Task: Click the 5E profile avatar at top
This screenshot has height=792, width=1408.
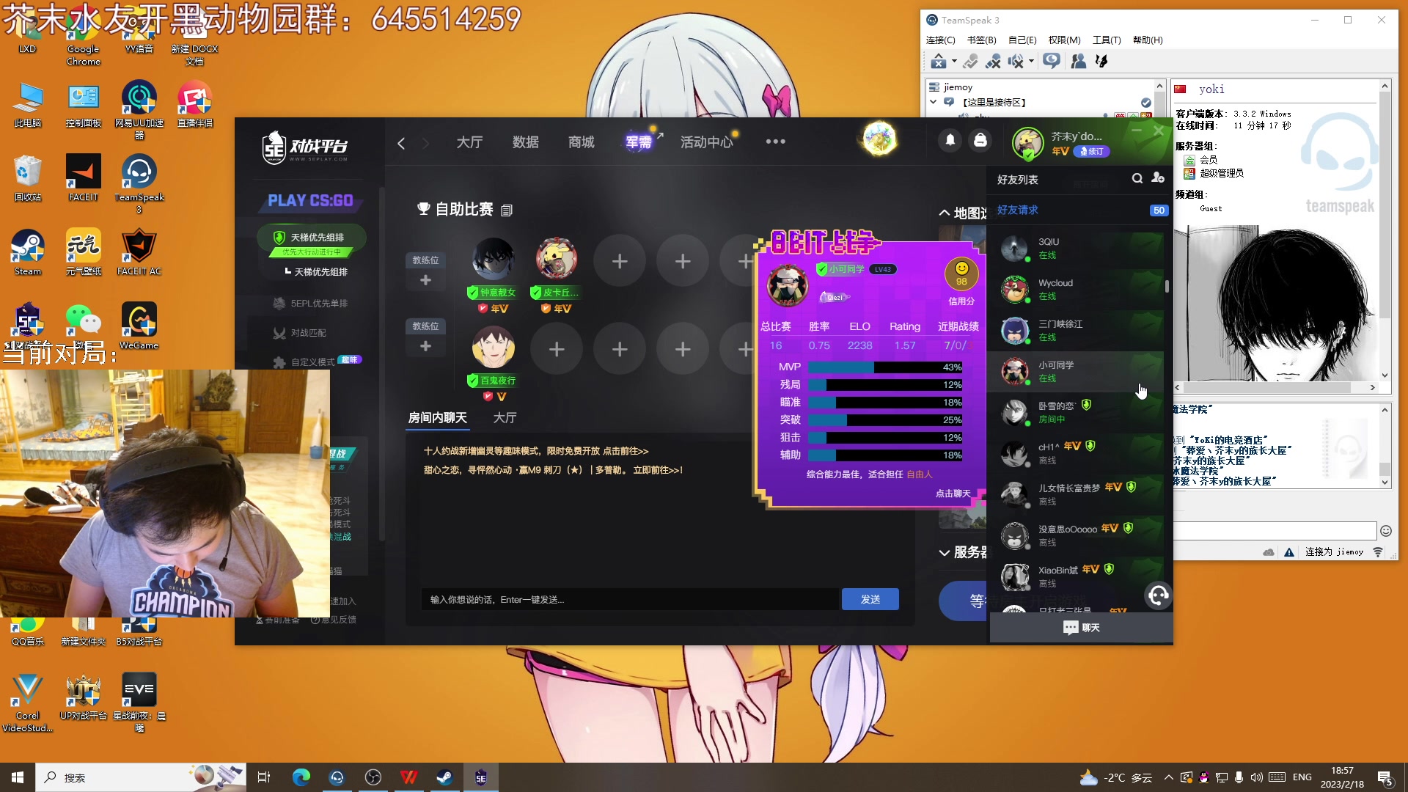Action: (1027, 143)
